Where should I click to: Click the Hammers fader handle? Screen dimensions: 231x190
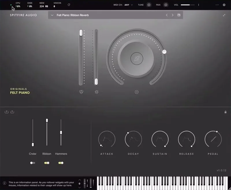pyautogui.click(x=61, y=133)
